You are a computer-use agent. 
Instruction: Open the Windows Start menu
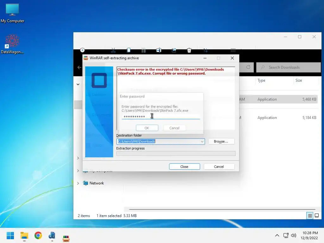pyautogui.click(x=10, y=235)
